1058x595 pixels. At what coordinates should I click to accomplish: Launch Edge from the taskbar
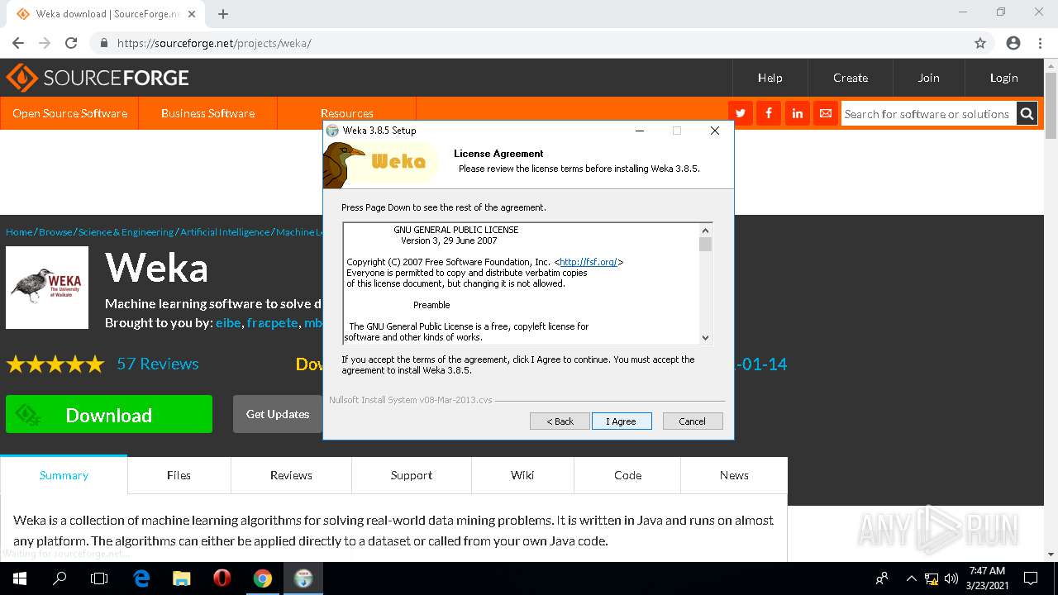coord(141,578)
